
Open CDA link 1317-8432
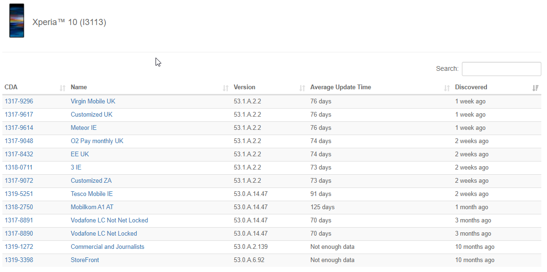point(19,154)
